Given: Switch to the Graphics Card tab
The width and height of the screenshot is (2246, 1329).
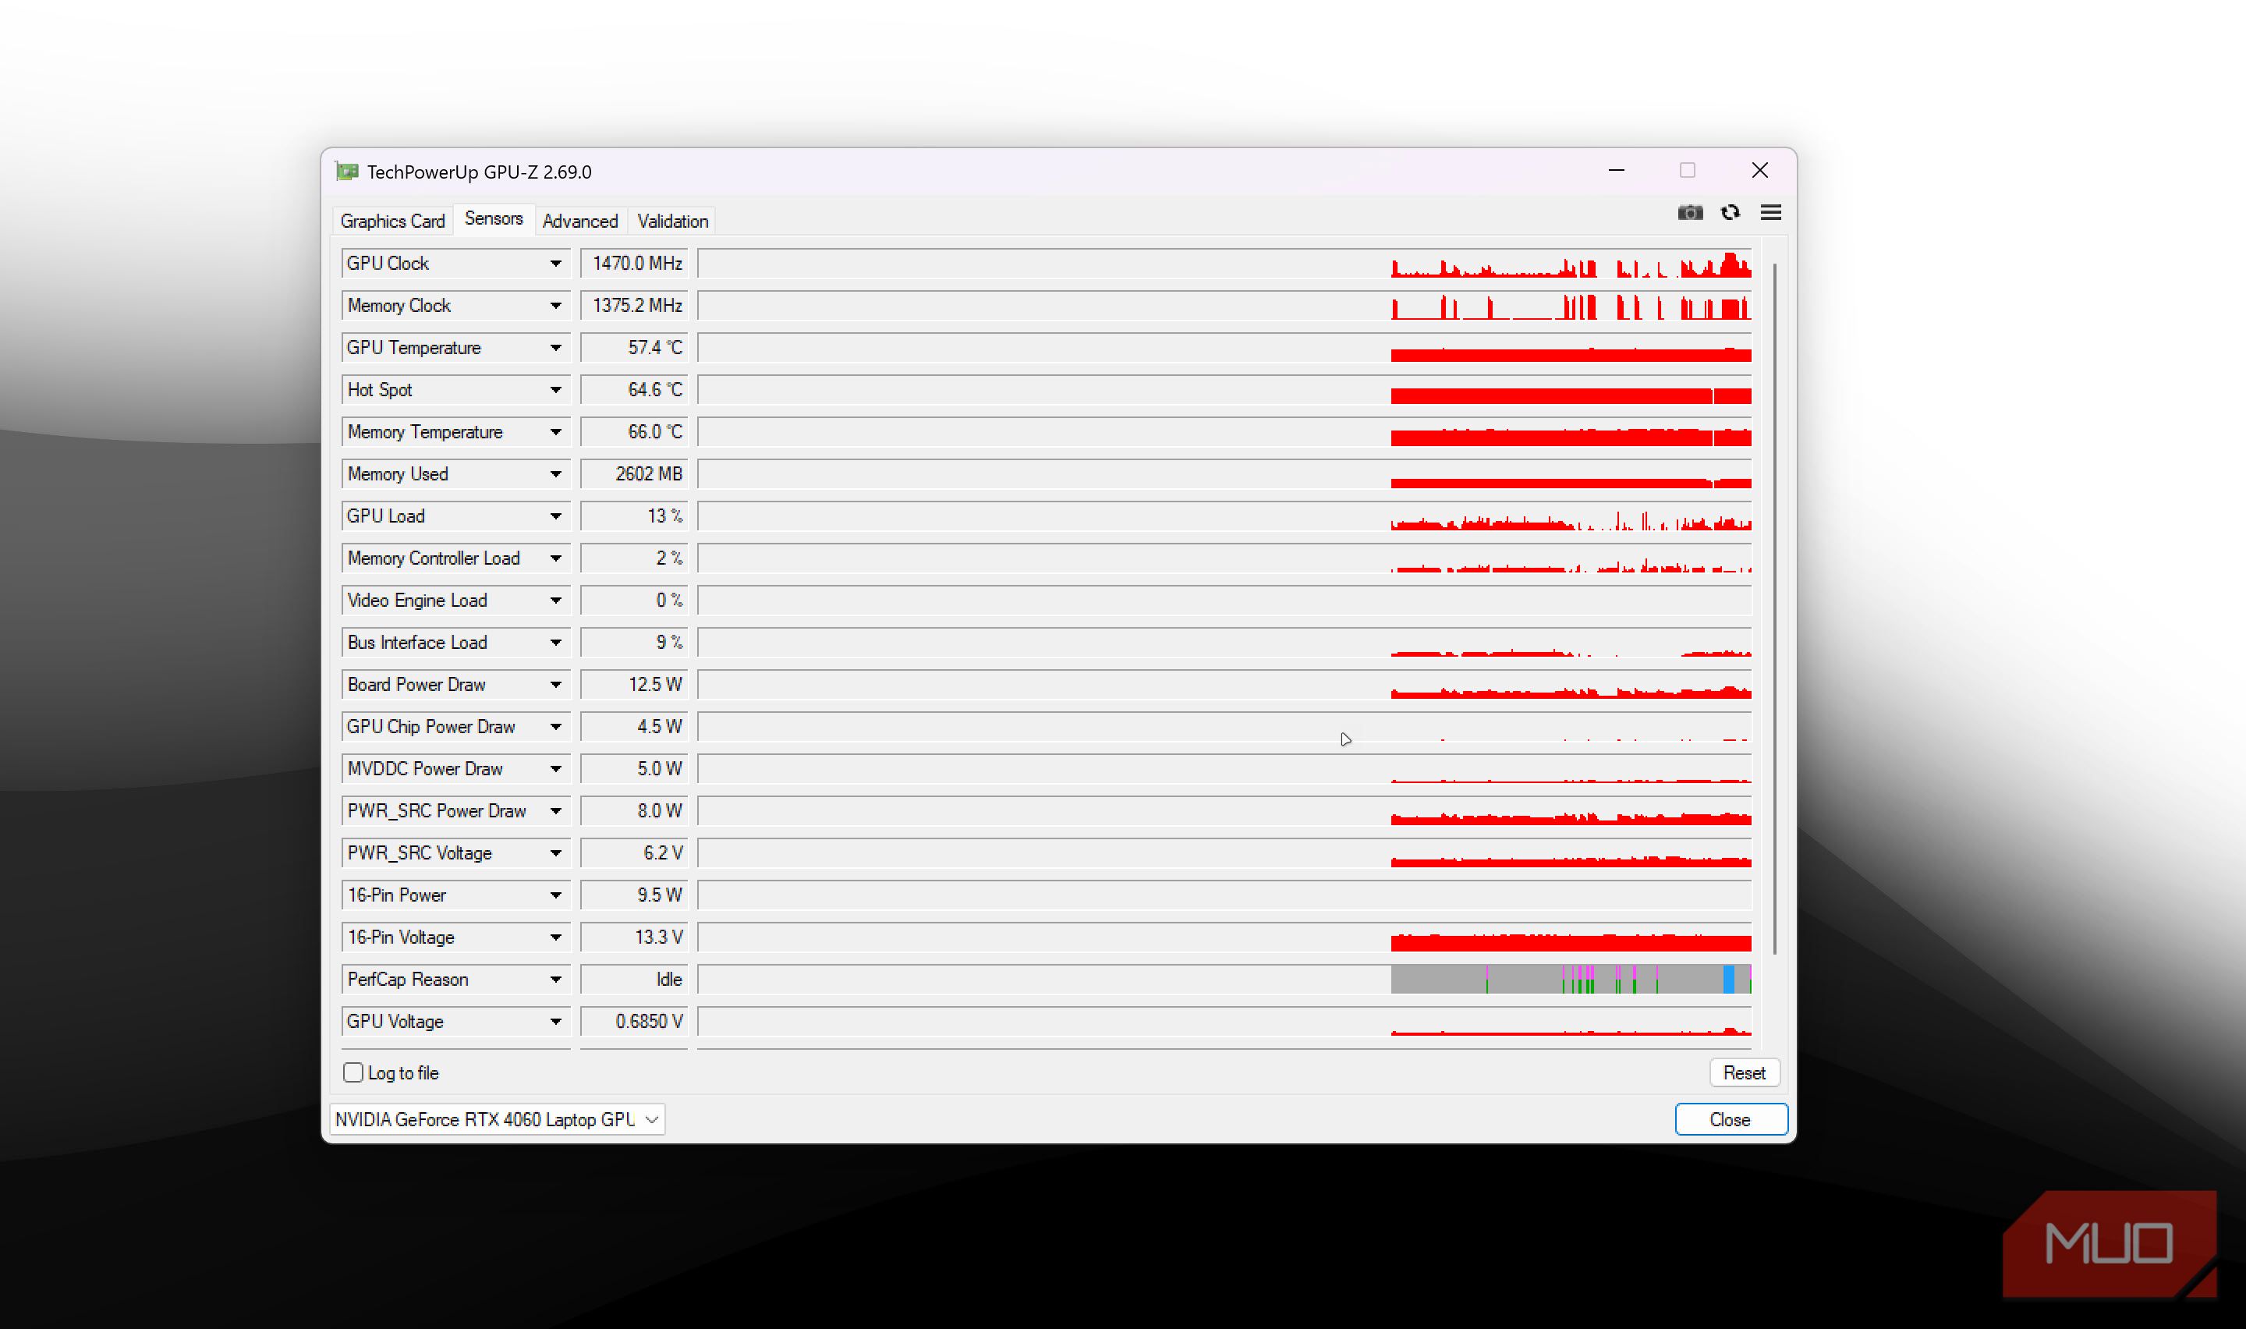Looking at the screenshot, I should (x=392, y=221).
